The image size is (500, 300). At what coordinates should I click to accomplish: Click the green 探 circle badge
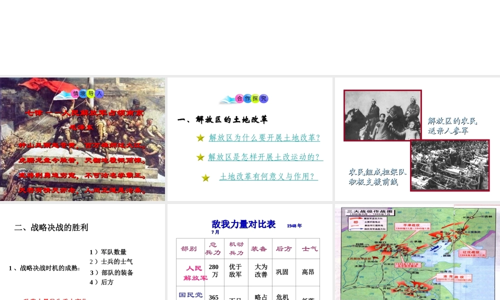(x=255, y=98)
